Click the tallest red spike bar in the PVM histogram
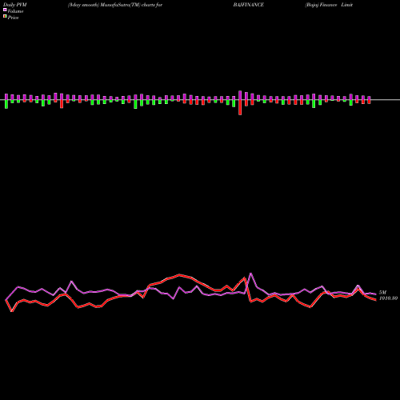The height and width of the screenshot is (400, 400). [240, 107]
